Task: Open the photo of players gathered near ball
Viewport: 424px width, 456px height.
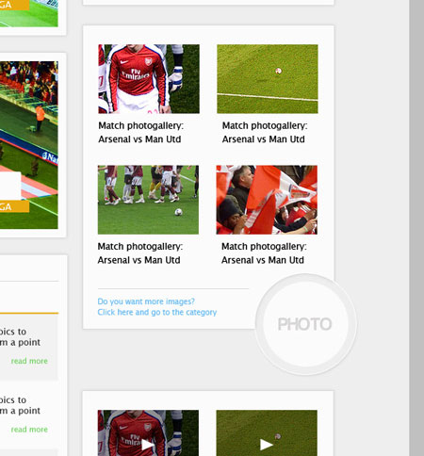Action: click(148, 200)
